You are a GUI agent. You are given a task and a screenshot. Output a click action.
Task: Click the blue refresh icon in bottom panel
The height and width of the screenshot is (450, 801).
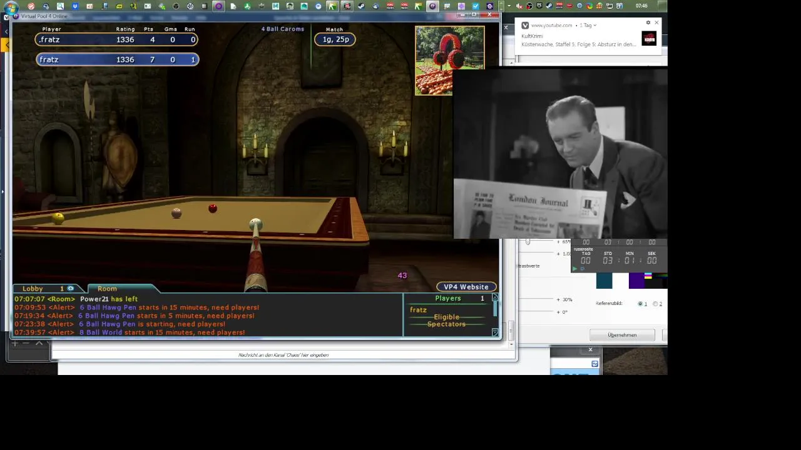click(x=594, y=364)
